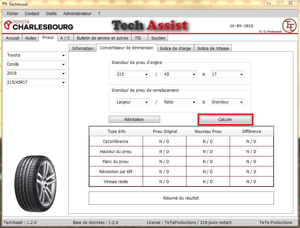
Task: Open the Toyota make dropdown
Action: [x=36, y=55]
